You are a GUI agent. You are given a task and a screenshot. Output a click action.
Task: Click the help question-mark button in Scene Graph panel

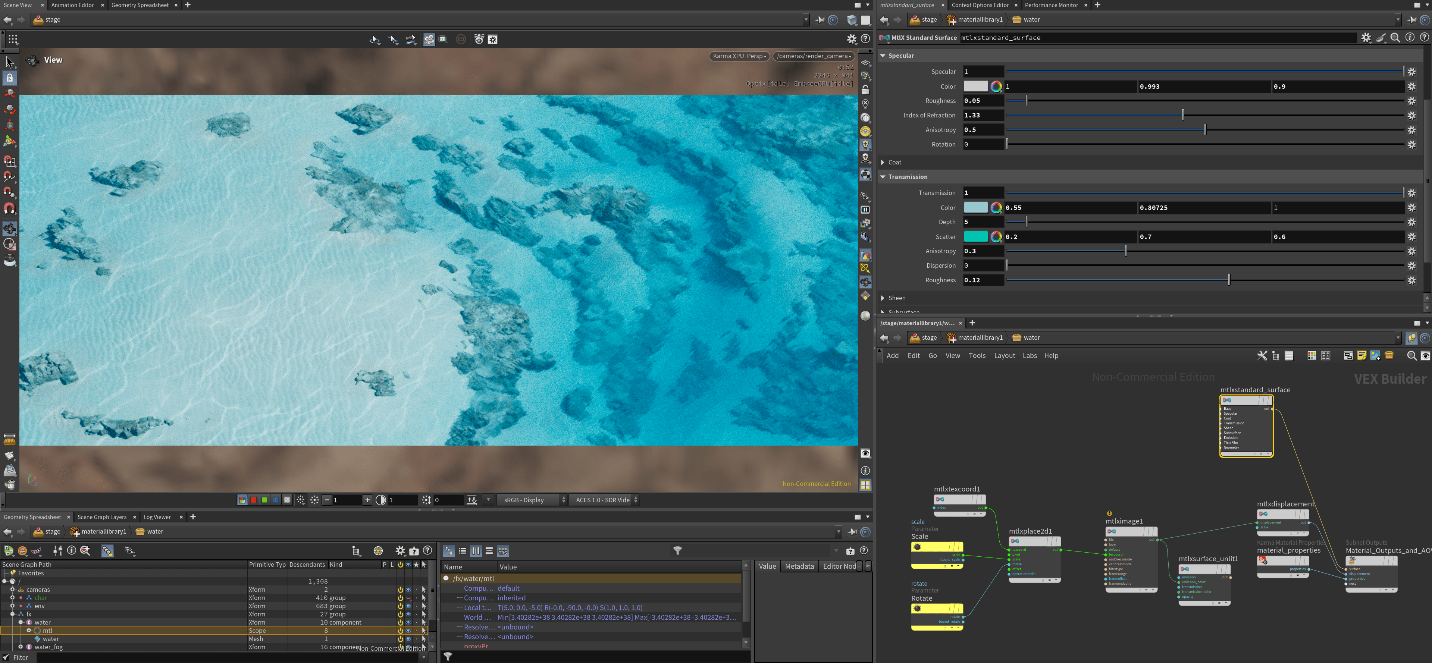pos(427,550)
